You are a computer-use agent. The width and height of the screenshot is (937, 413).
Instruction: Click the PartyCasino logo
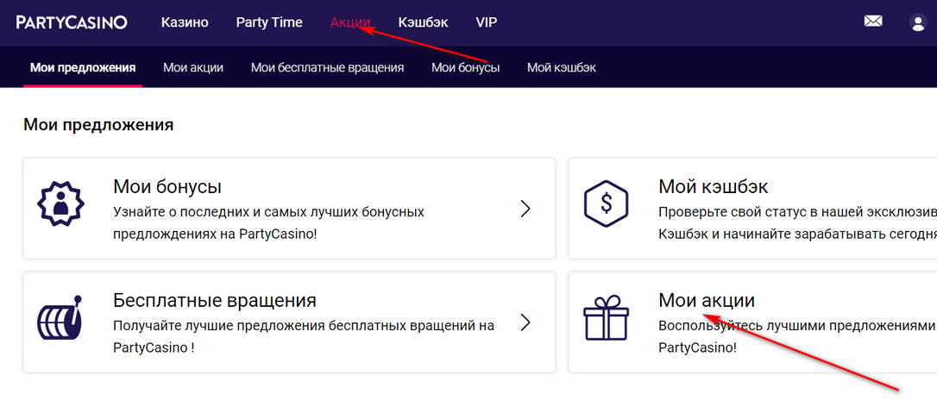tap(72, 22)
